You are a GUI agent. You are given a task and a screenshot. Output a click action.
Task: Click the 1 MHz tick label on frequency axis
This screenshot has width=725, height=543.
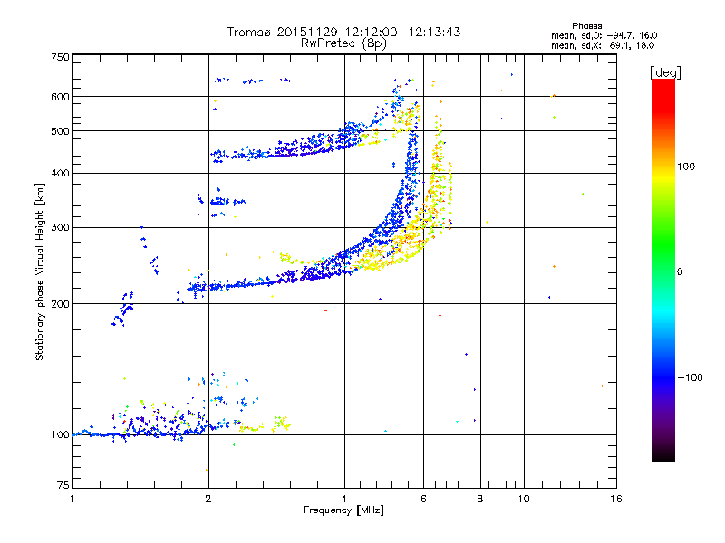pyautogui.click(x=72, y=499)
